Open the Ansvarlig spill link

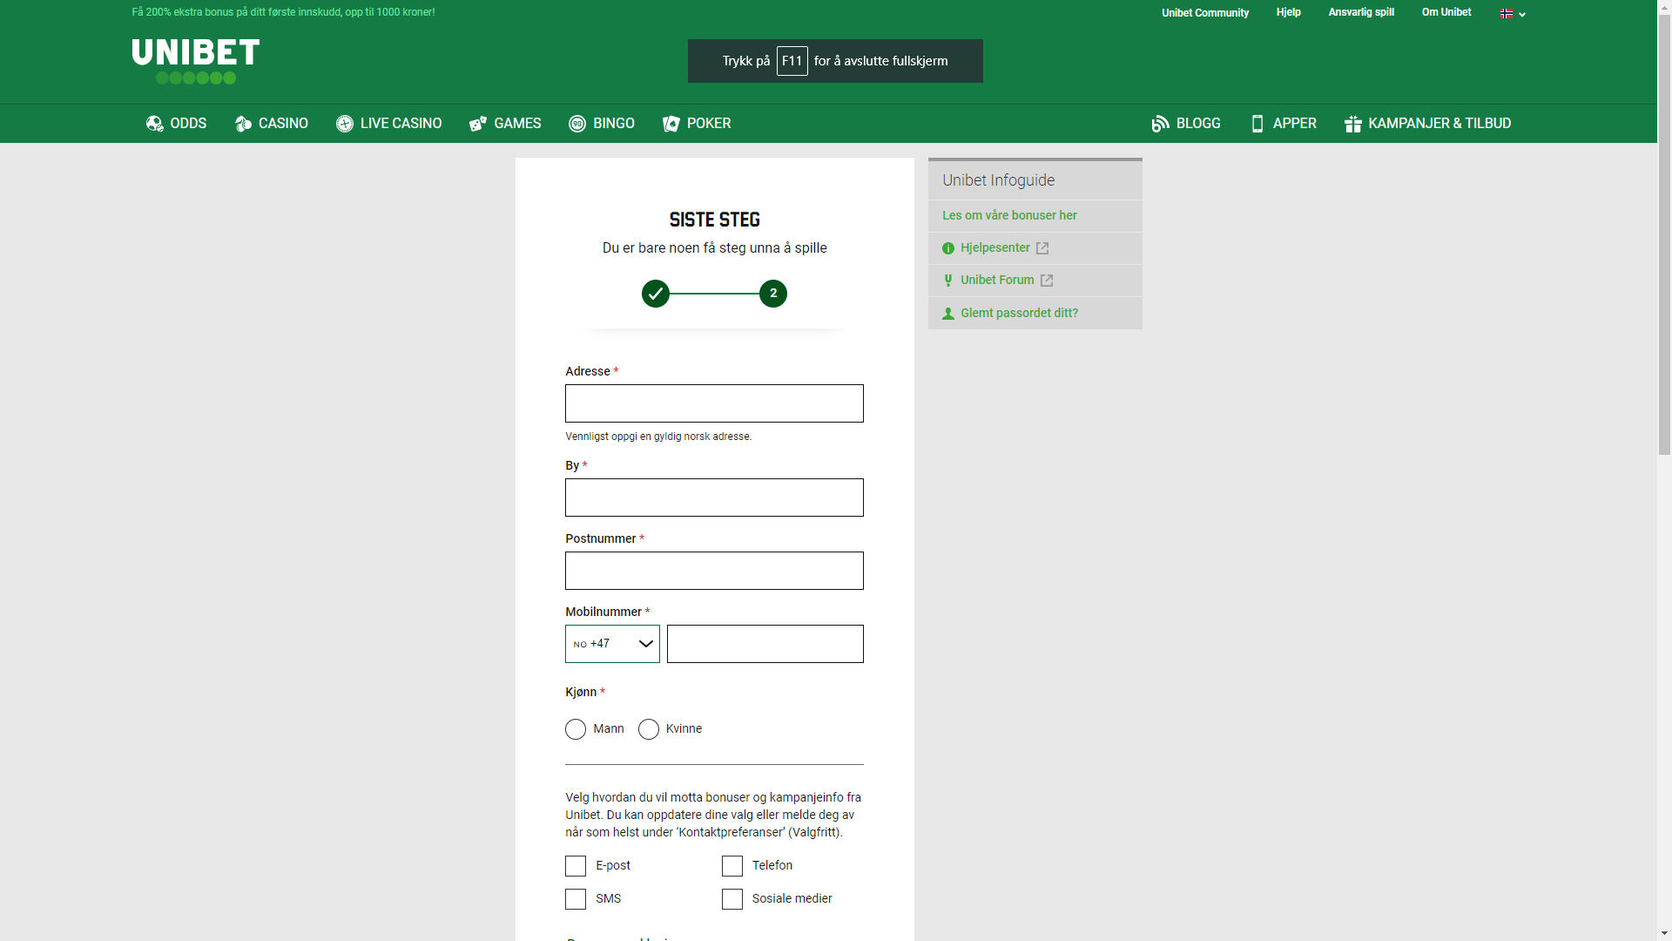1361,12
